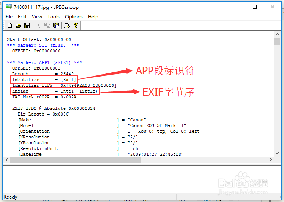The image size is (284, 202).
Task: Open About via question mark icon
Action: [76, 25]
